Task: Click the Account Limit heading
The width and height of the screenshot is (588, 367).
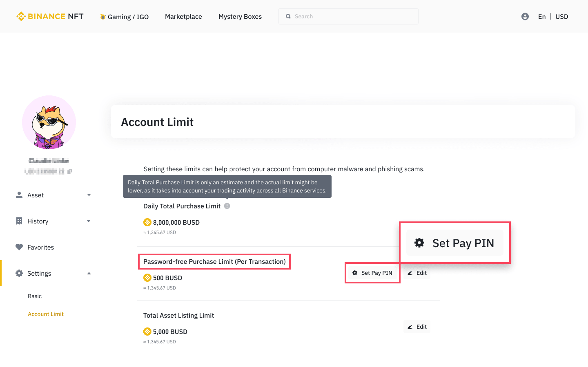Action: pos(157,122)
